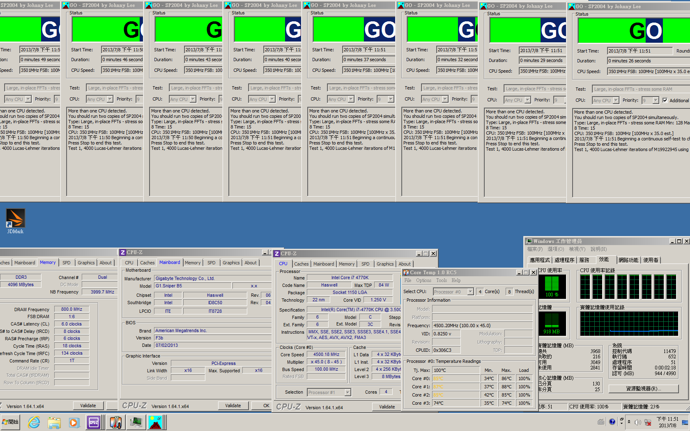Click the Frequency field in Core Temp
This screenshot has height=431, width=690.
pyautogui.click(x=483, y=326)
